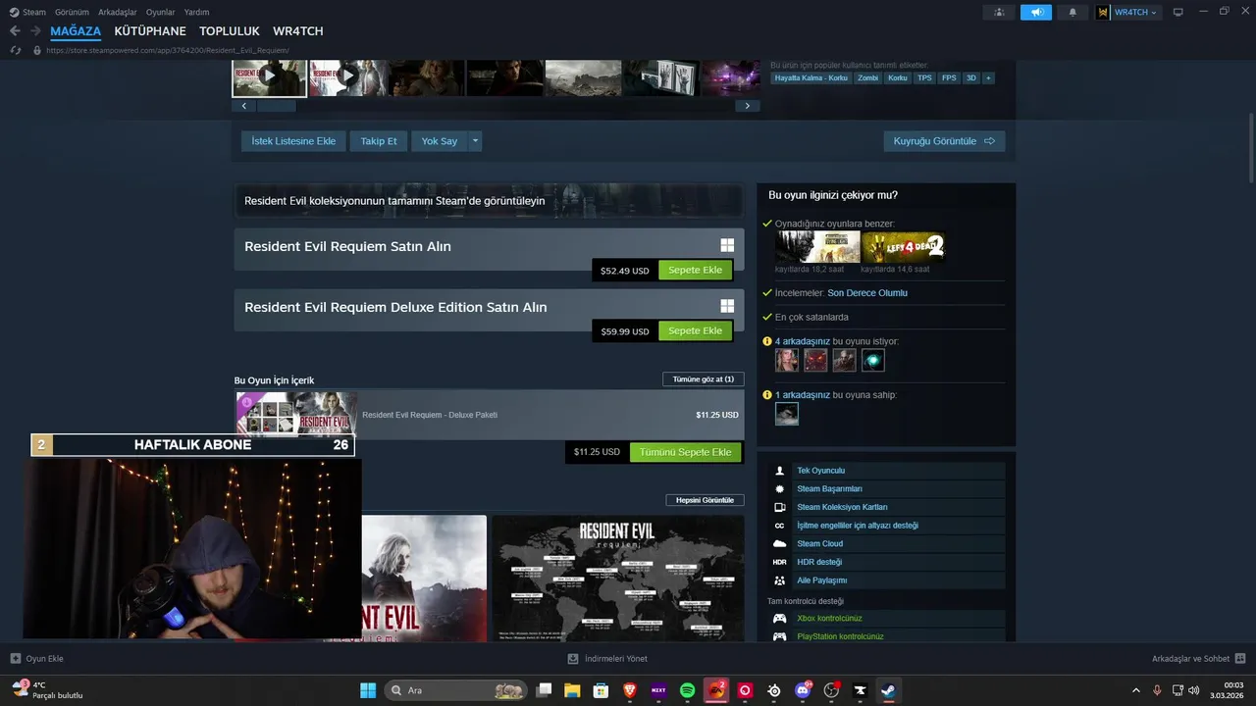The image size is (1256, 706).
Task: Click the Xbox controller support icon
Action: 779,619
